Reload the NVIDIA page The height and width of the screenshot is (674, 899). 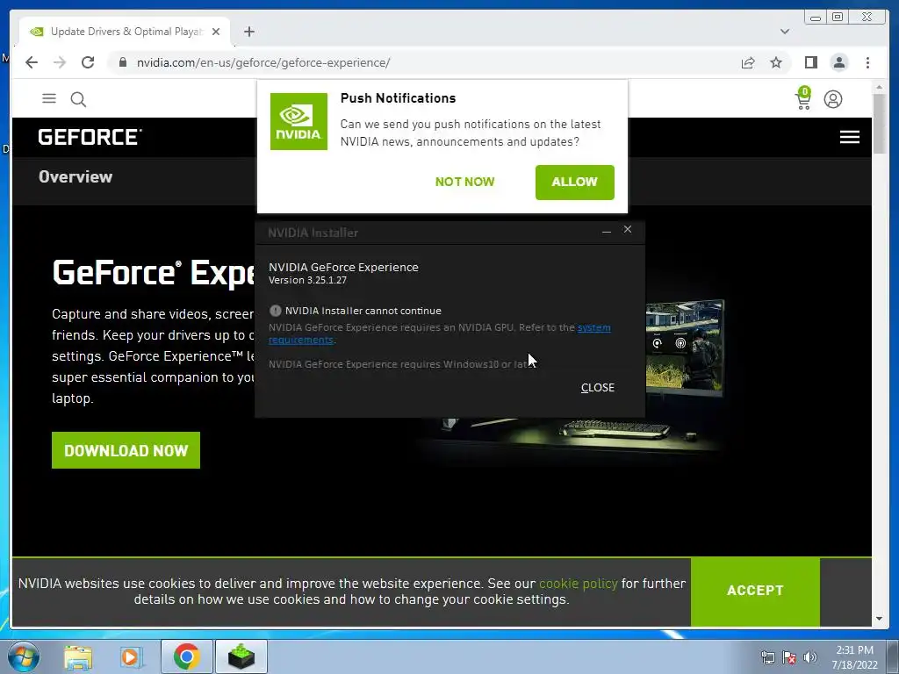coord(88,62)
